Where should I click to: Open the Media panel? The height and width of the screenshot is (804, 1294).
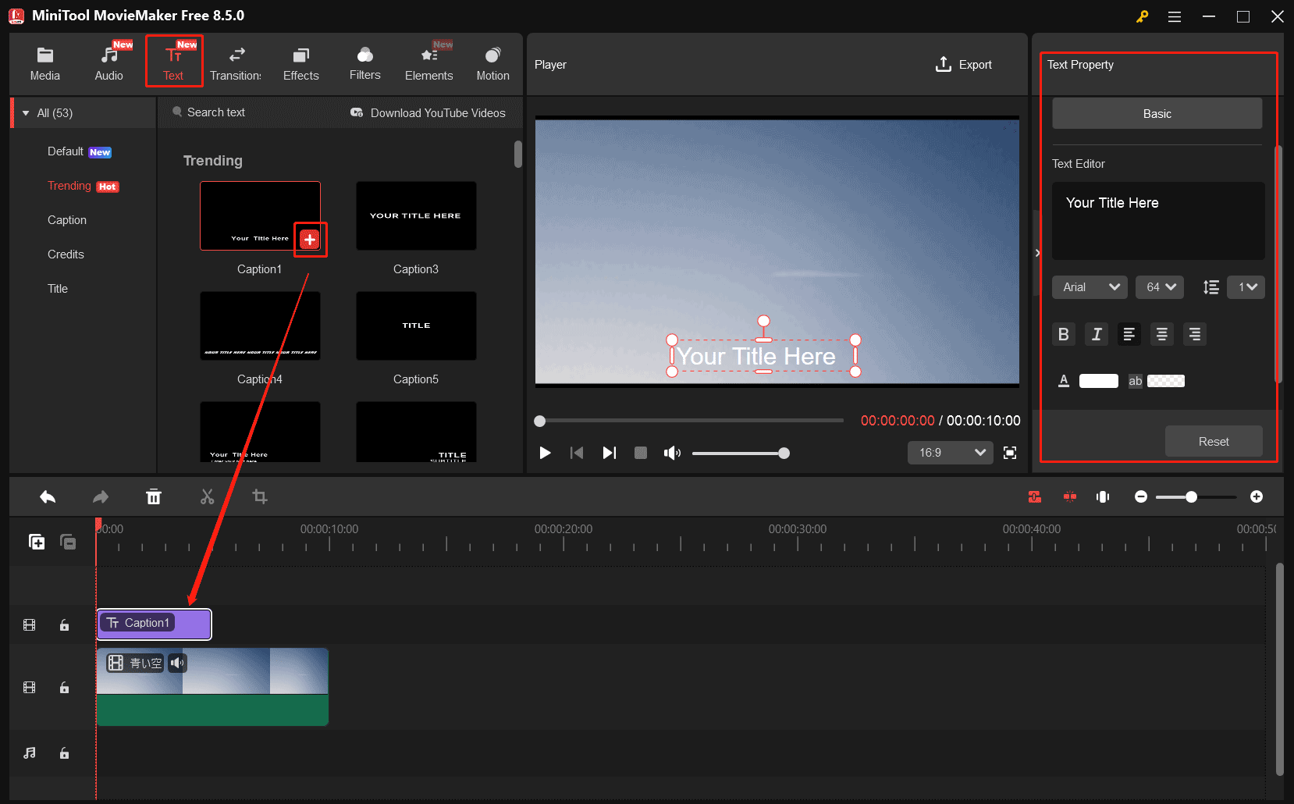pos(44,62)
